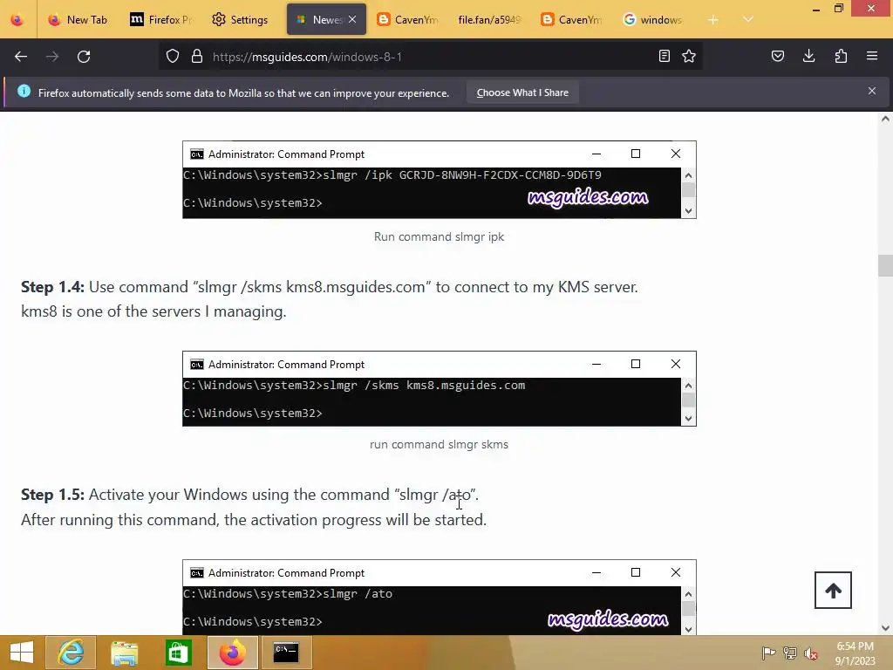Click the Choose What I Share button
The height and width of the screenshot is (670, 893).
point(522,92)
